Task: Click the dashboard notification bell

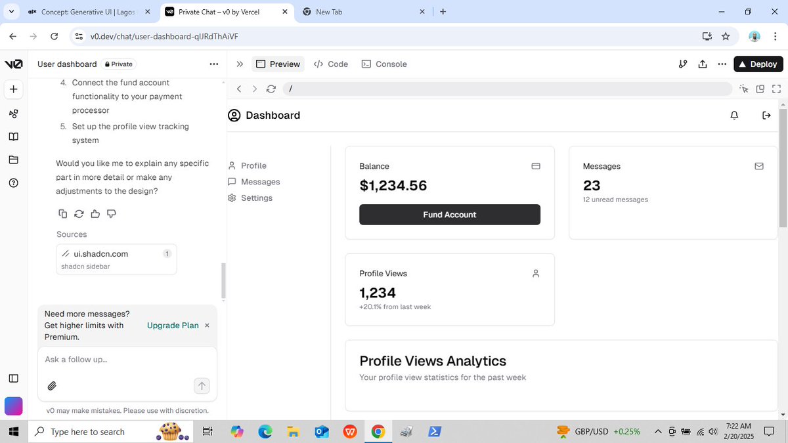Action: (734, 116)
